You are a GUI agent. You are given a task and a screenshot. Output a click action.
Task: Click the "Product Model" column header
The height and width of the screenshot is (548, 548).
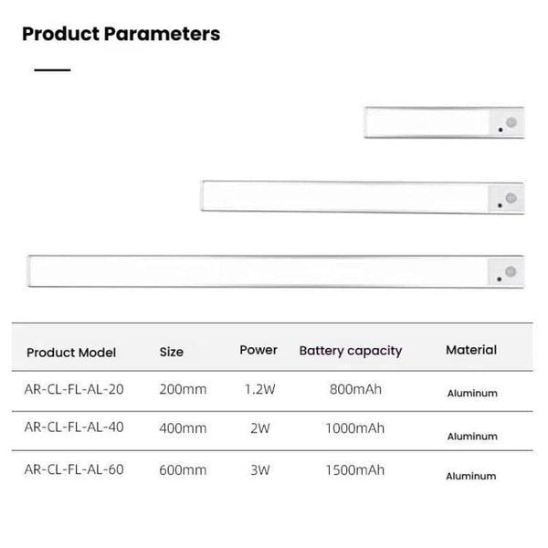[71, 353]
